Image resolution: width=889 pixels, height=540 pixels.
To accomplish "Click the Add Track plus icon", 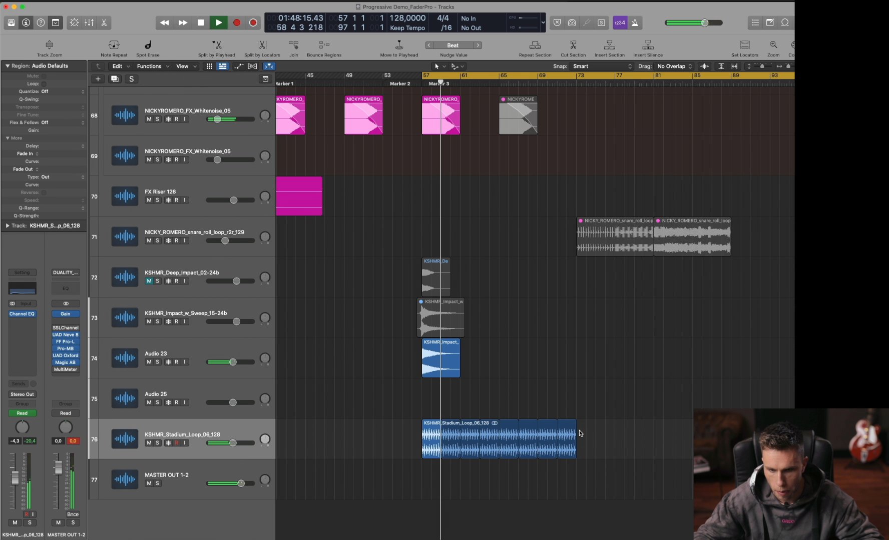I will (98, 78).
